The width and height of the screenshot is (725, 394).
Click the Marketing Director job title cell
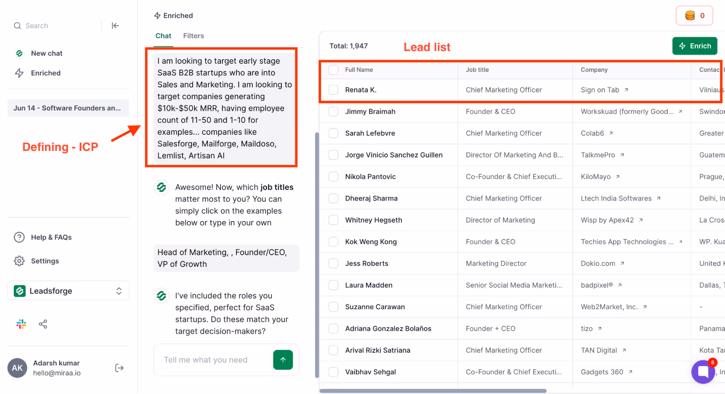496,264
